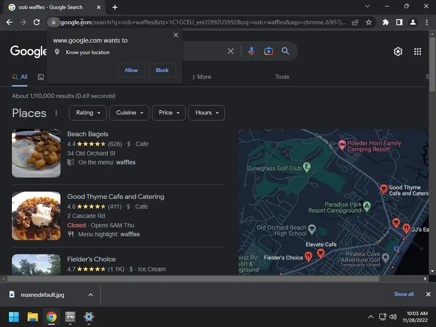Toggle the Chrome side panel icon
The width and height of the screenshot is (436, 327).
click(x=399, y=22)
